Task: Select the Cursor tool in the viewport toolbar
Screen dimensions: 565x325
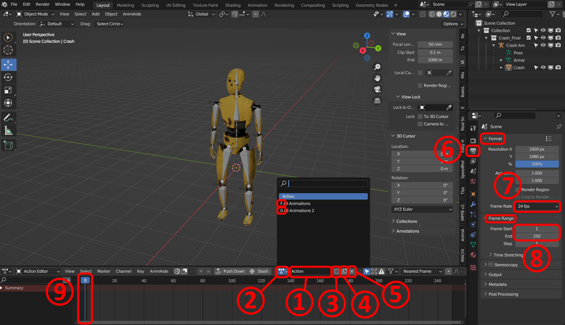Action: [x=8, y=50]
